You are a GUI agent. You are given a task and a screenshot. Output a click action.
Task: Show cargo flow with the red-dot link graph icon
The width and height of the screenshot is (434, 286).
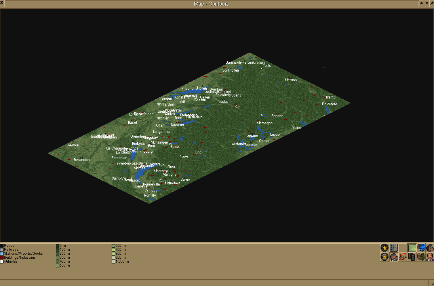pyautogui.click(x=403, y=257)
